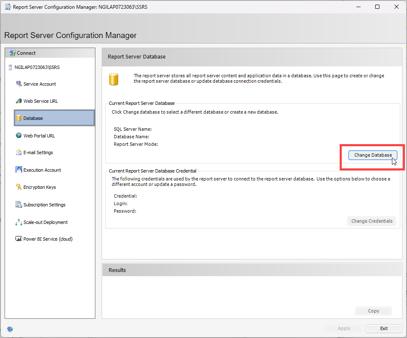Click the 'Results' panel heading
Viewport: 407px width, 338px height.
(x=117, y=270)
